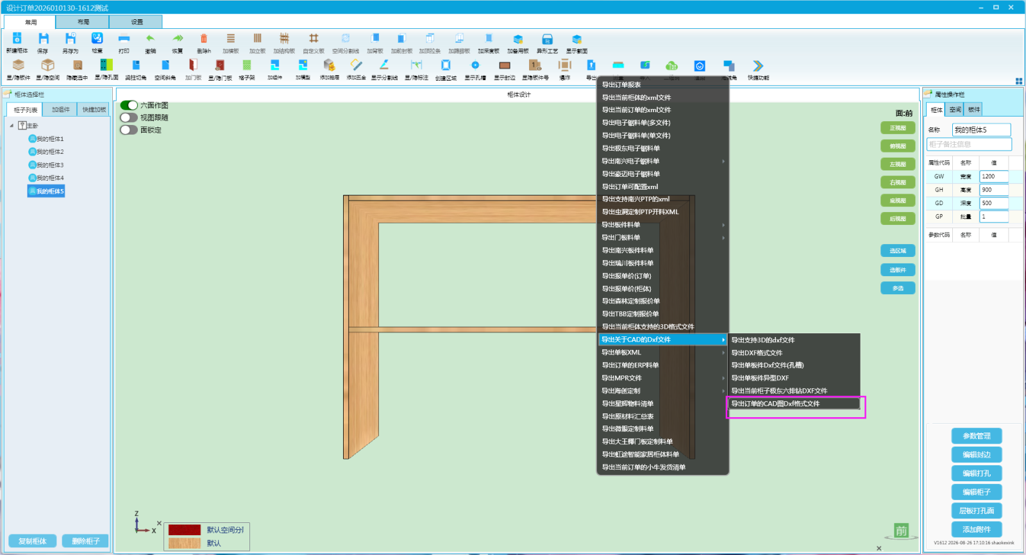The width and height of the screenshot is (1026, 555).
Task: Click the 显示截面 section view icon
Action: pyautogui.click(x=576, y=39)
